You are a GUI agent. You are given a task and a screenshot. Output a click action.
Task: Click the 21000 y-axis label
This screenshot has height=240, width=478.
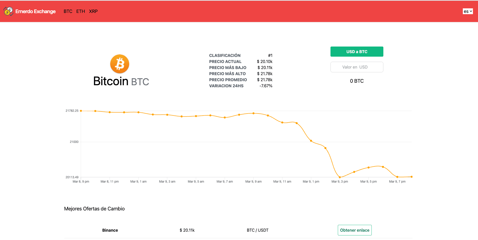(74, 142)
